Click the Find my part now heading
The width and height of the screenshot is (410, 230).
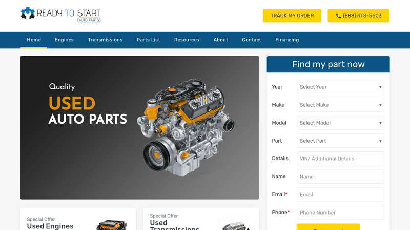[328, 64]
